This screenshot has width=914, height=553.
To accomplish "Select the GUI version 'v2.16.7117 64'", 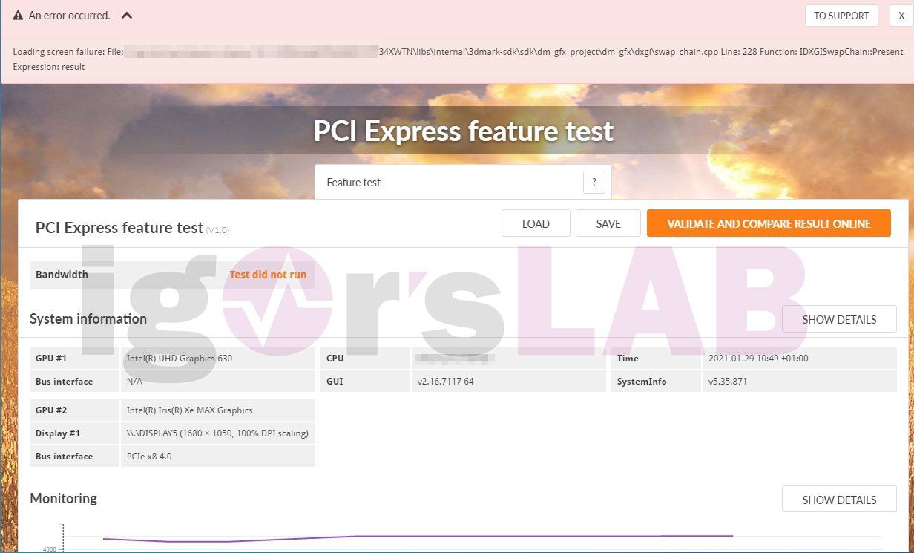I will click(x=445, y=382).
